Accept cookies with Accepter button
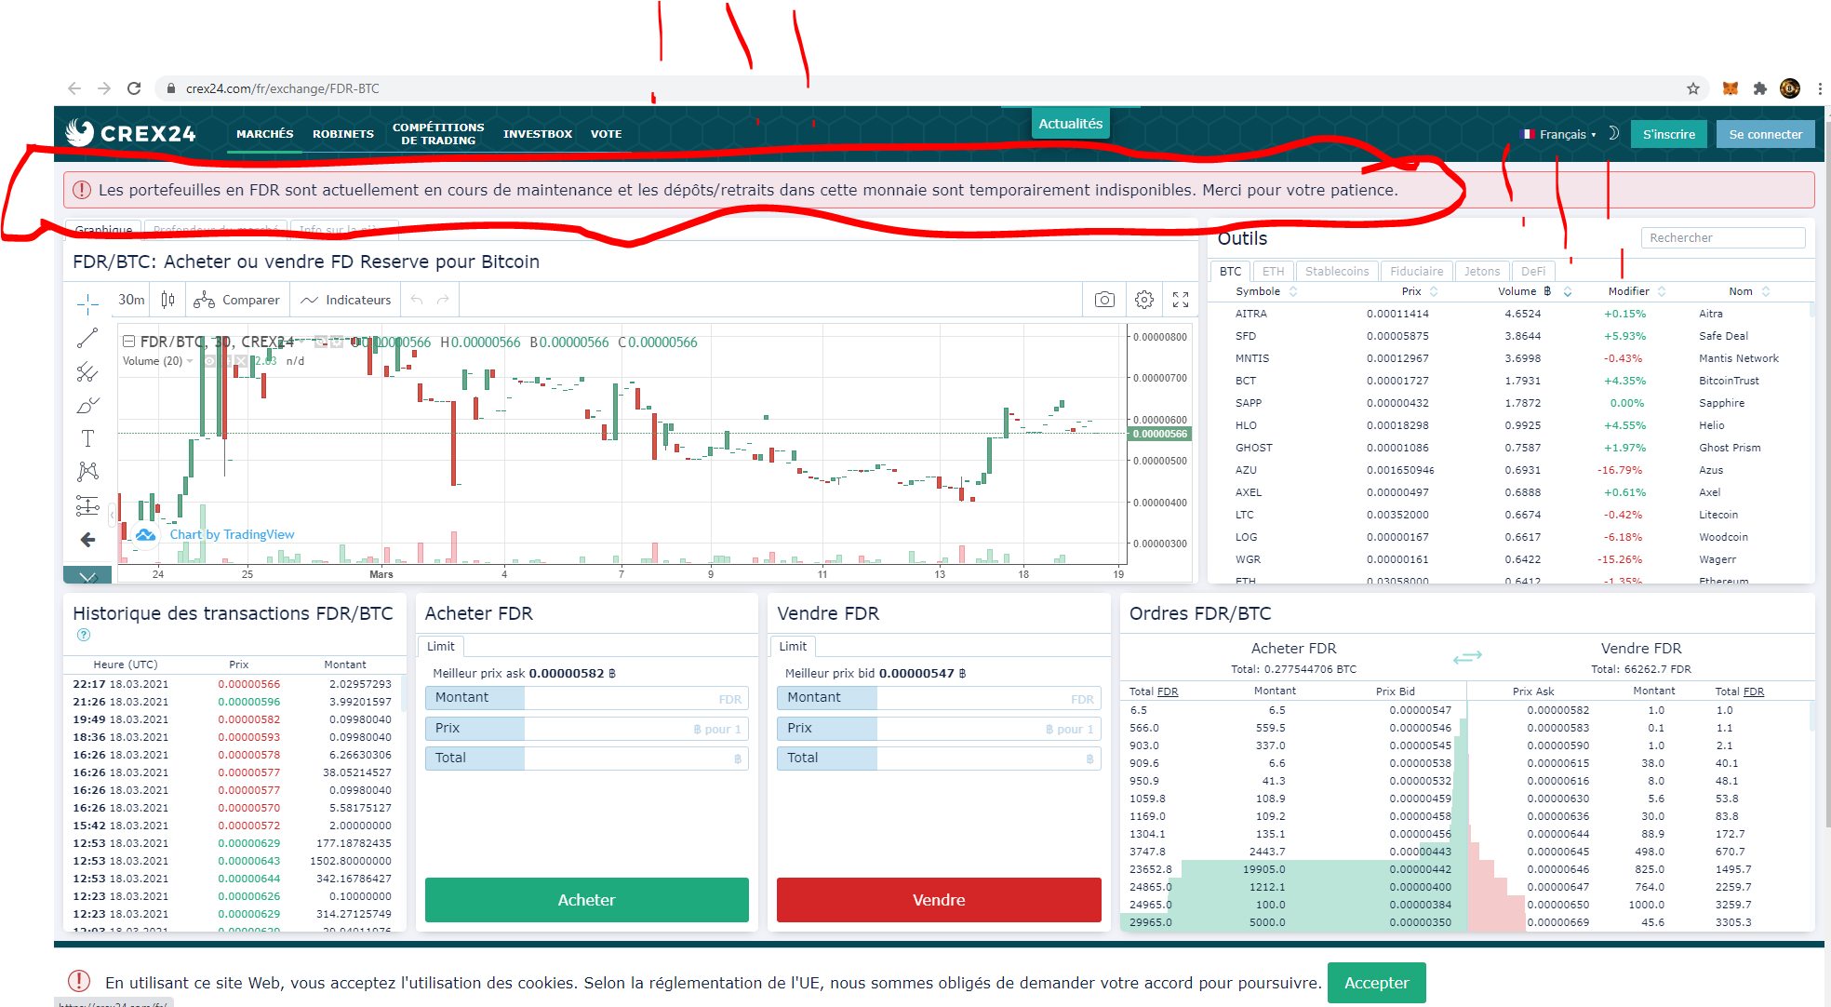The image size is (1831, 1007). click(1376, 983)
